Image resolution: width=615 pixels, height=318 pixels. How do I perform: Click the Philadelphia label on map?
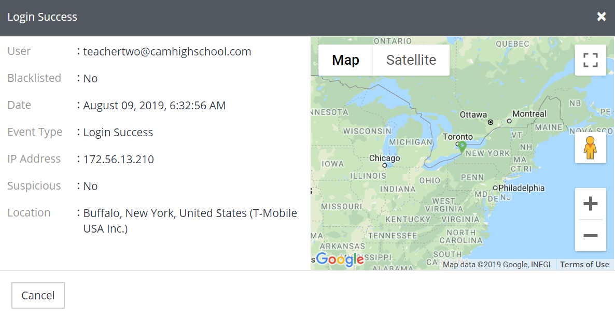521,188
